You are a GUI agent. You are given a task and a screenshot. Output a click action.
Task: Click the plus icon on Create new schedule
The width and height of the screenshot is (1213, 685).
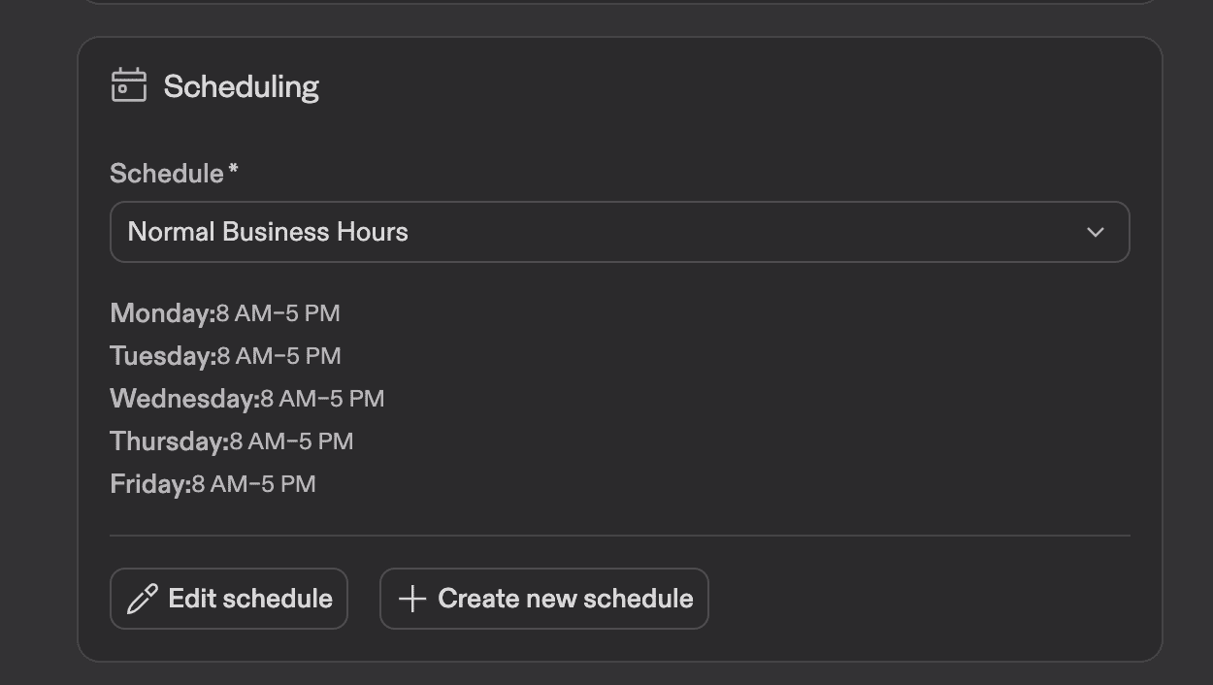(x=412, y=598)
